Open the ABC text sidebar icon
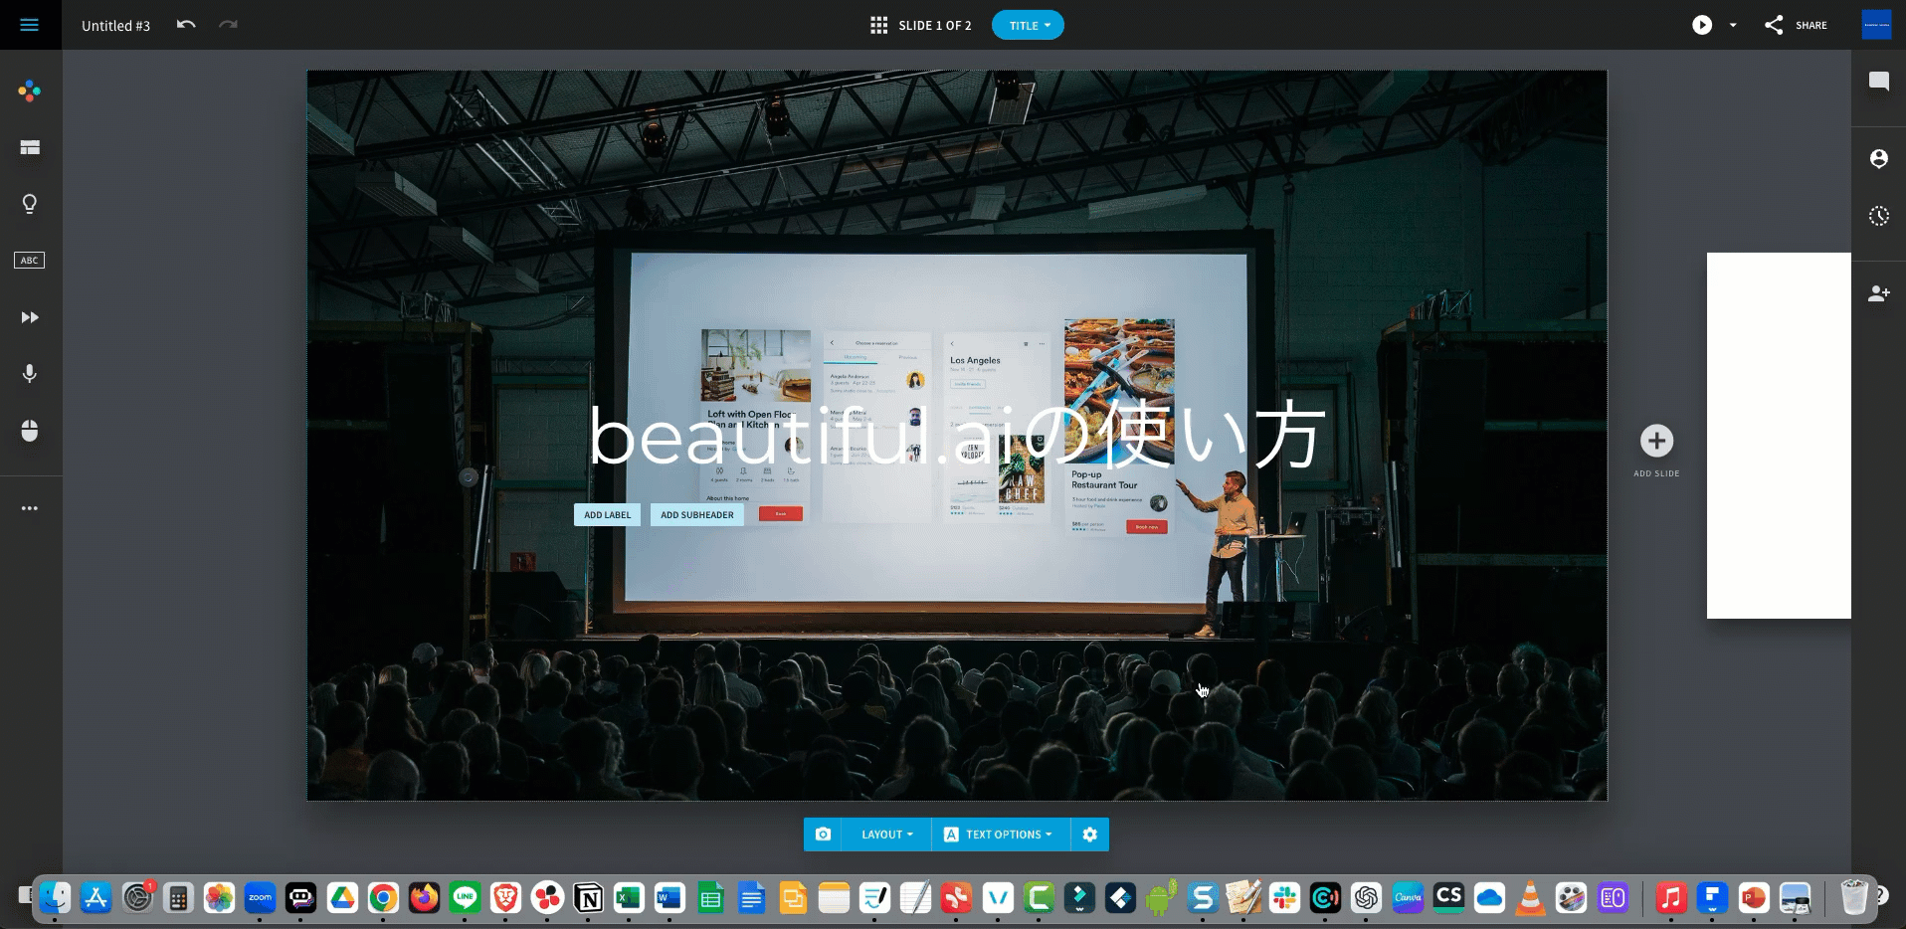This screenshot has height=929, width=1906. tap(30, 261)
